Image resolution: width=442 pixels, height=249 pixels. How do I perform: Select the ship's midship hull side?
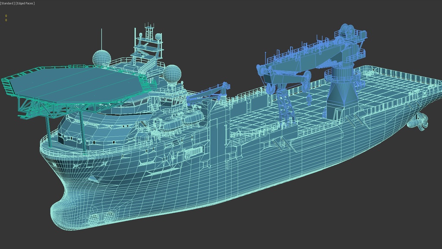[x=259, y=173]
